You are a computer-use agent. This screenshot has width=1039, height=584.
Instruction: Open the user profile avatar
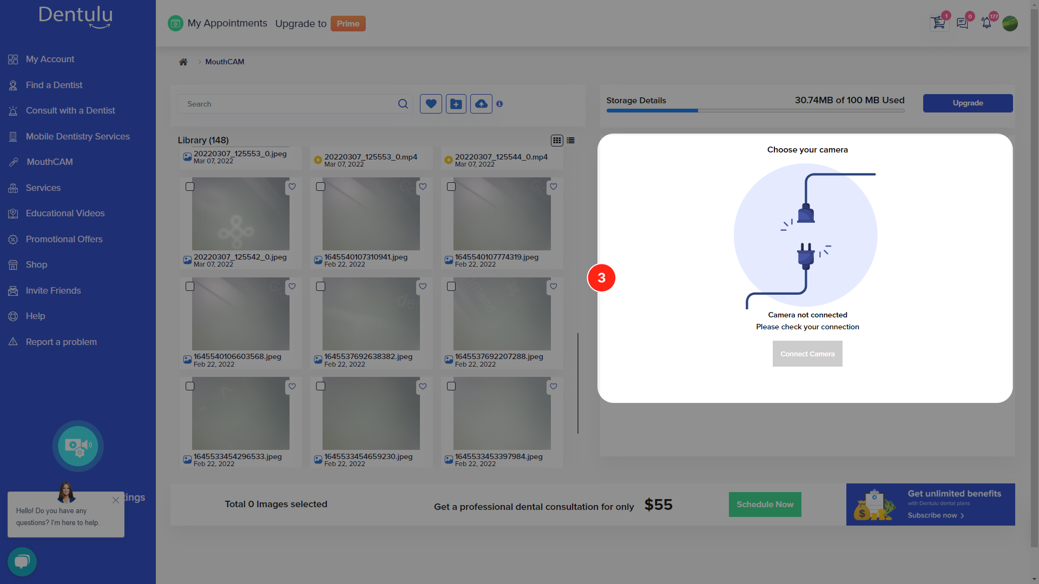tap(1010, 23)
